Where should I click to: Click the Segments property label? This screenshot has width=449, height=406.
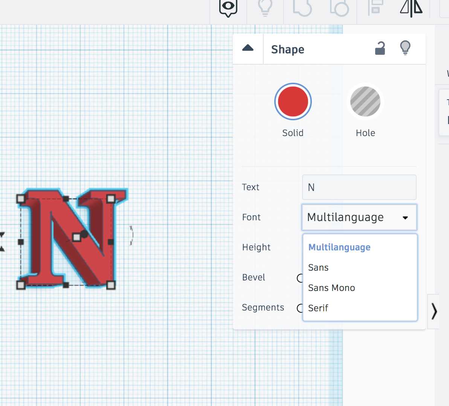tap(263, 308)
